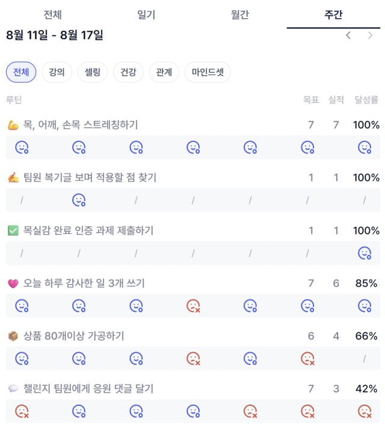Viewport: 385px width, 446px height.
Task: Go to the previous week using left chevron
Action: (x=348, y=35)
